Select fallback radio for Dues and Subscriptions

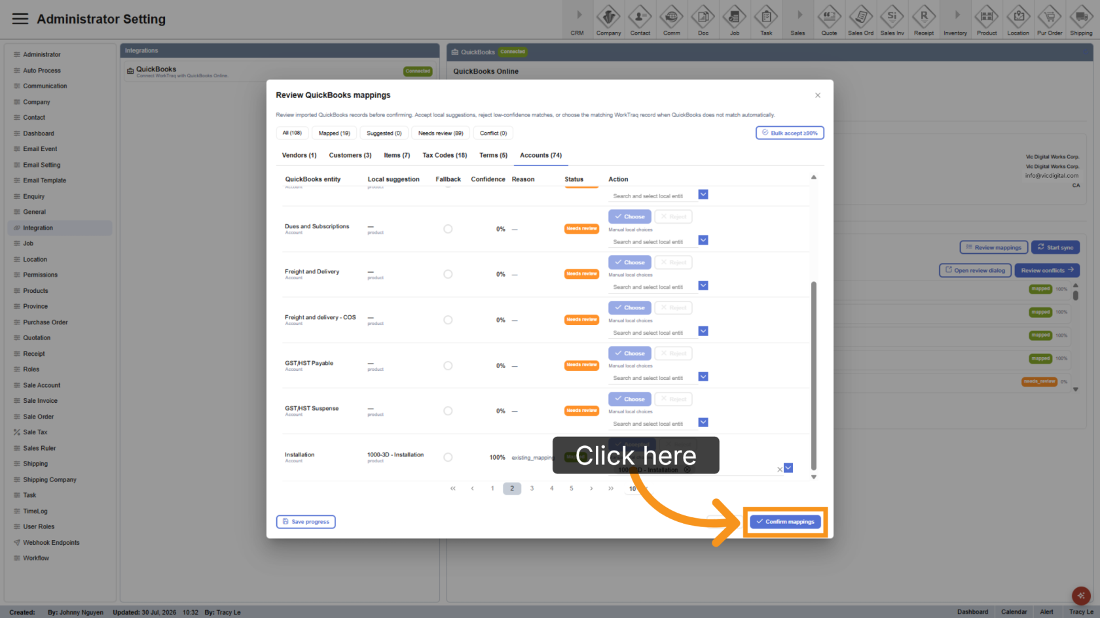coord(448,229)
